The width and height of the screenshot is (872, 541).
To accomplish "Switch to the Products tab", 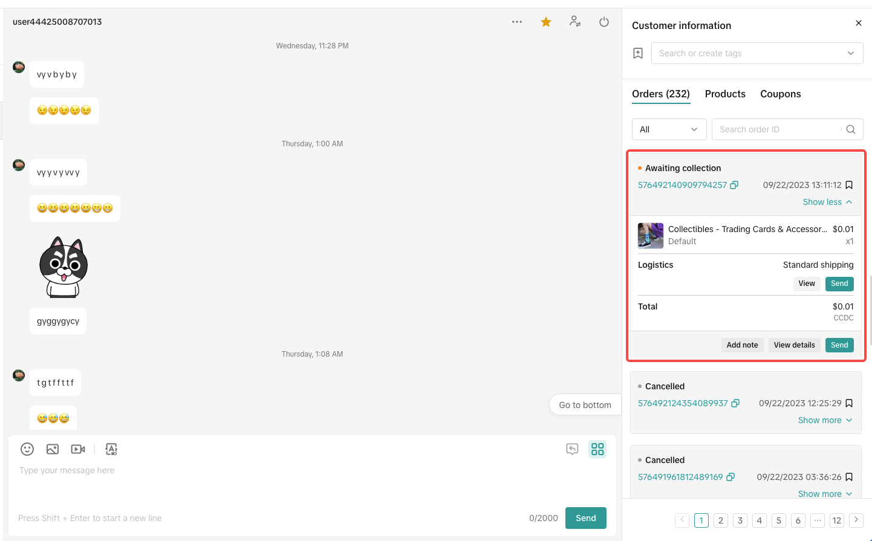I will (x=725, y=94).
